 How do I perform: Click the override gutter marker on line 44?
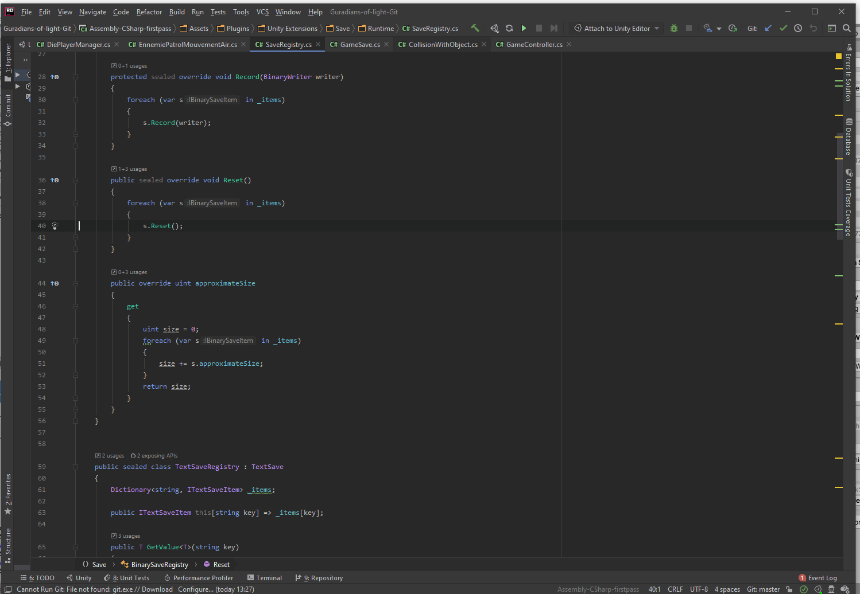point(55,283)
